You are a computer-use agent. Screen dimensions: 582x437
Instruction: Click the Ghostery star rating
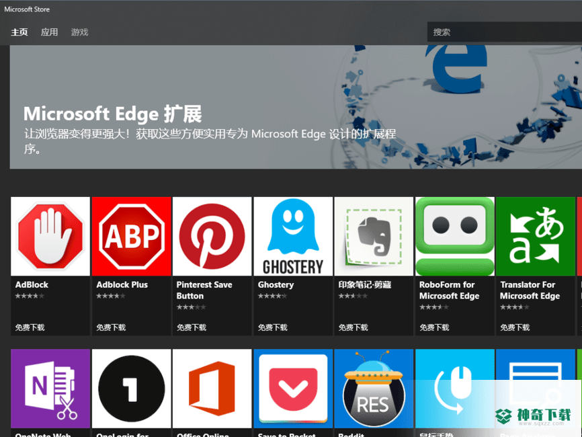(x=272, y=296)
